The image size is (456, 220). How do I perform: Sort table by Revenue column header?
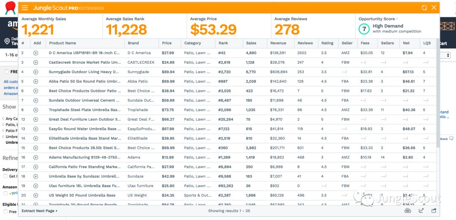(278, 43)
